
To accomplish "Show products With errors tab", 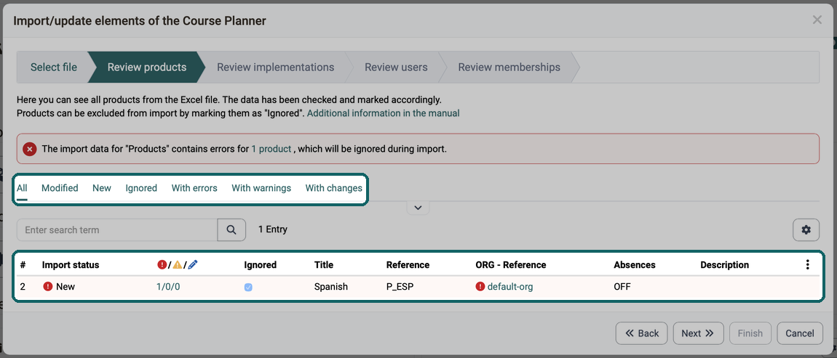I will 194,188.
